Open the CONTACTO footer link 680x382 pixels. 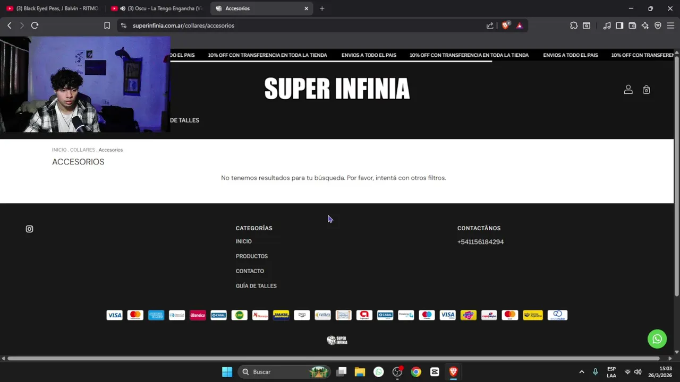250,271
